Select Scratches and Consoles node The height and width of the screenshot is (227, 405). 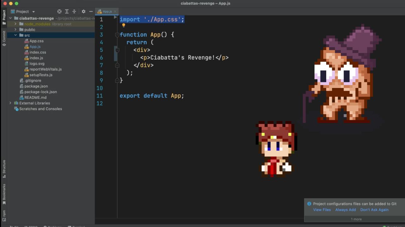click(x=40, y=109)
